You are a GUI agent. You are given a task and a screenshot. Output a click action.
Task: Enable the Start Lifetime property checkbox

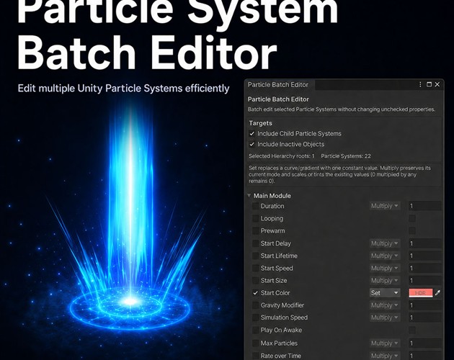click(255, 256)
